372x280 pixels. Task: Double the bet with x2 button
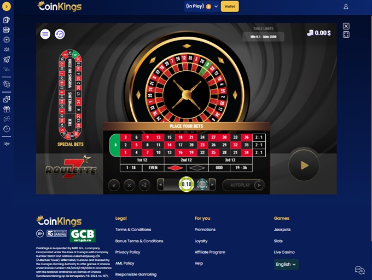pyautogui.click(x=144, y=185)
